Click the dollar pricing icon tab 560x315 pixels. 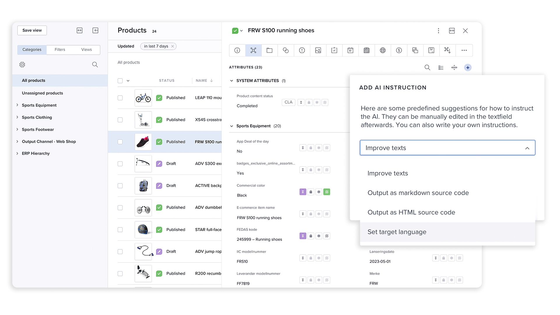pos(399,50)
